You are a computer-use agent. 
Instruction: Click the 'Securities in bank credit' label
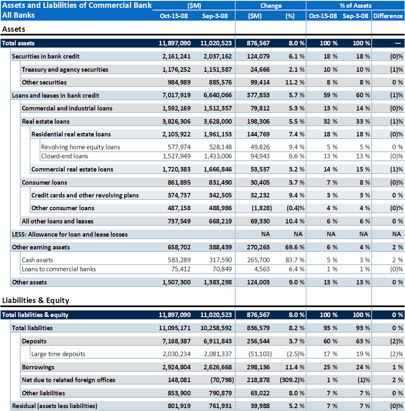(46, 56)
